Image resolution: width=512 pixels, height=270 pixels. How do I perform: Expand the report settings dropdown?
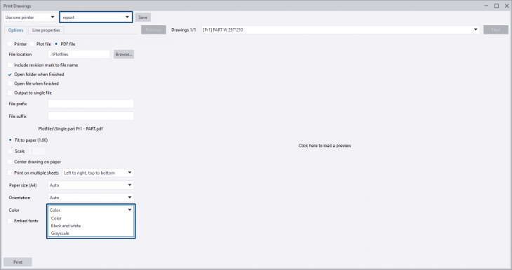coord(95,18)
